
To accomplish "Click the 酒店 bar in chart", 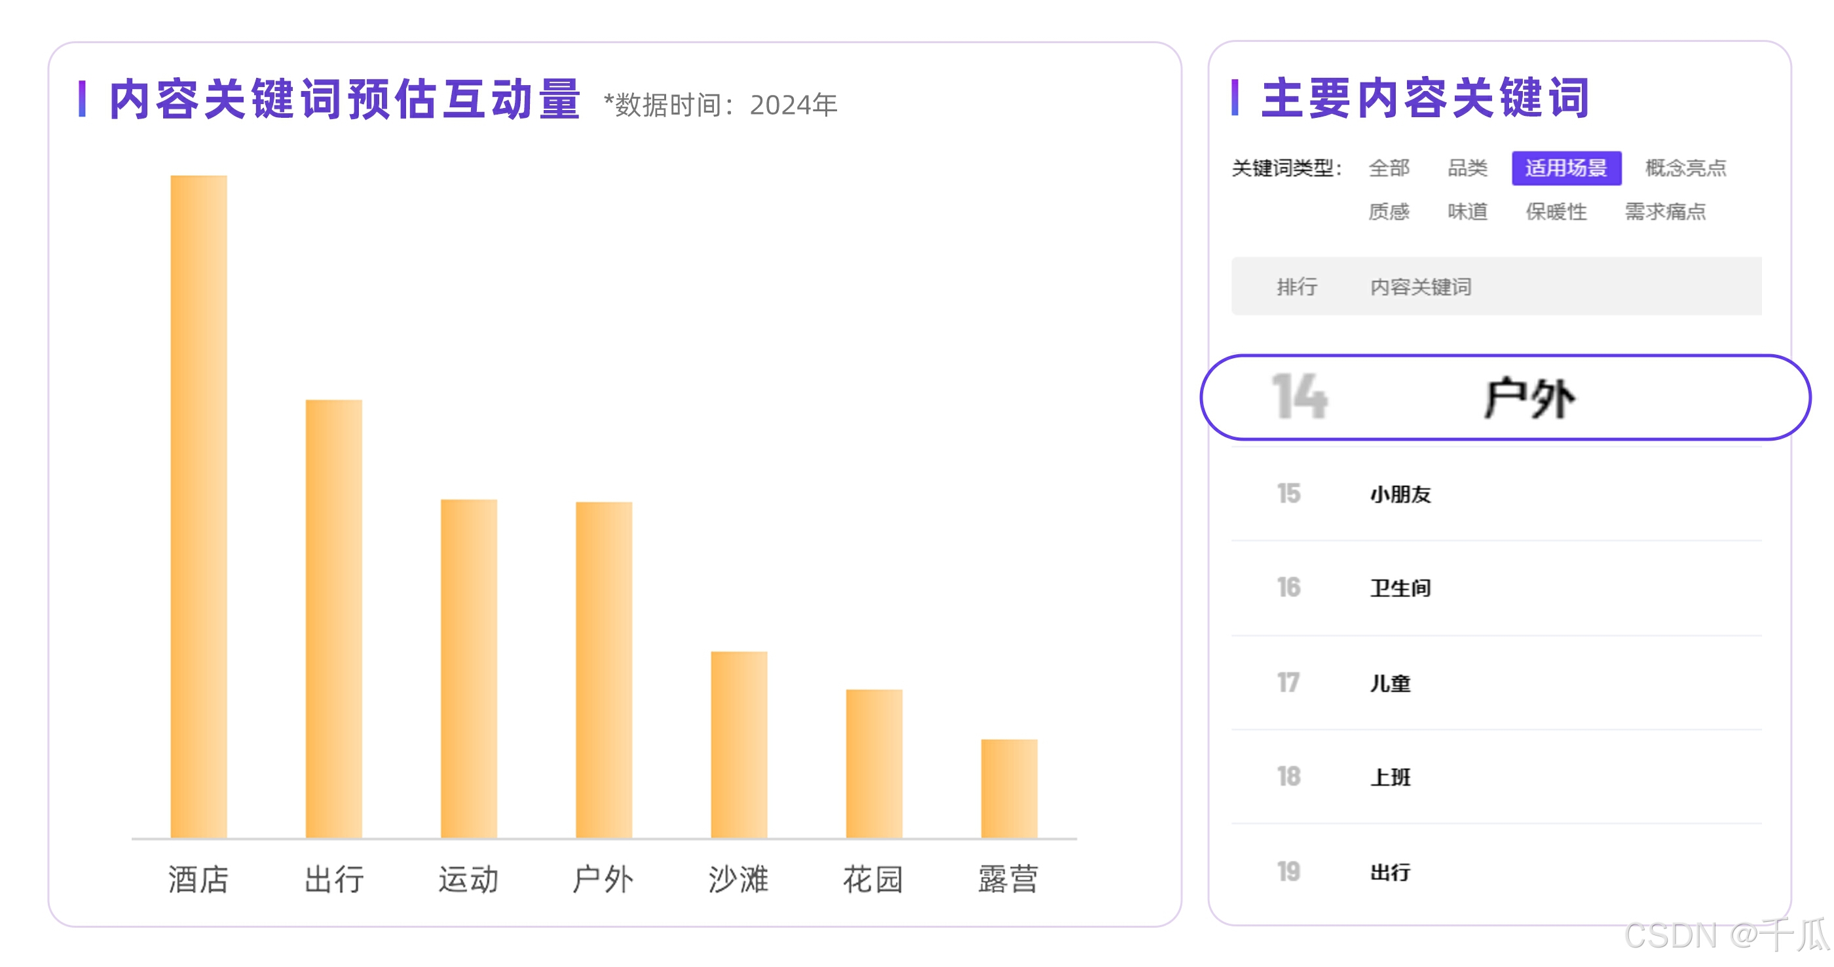I will 198,506.
